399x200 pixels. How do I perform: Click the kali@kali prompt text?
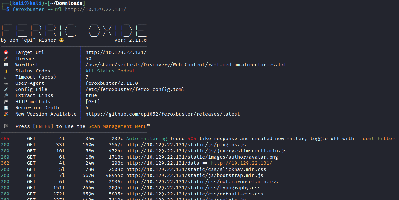[28, 3]
